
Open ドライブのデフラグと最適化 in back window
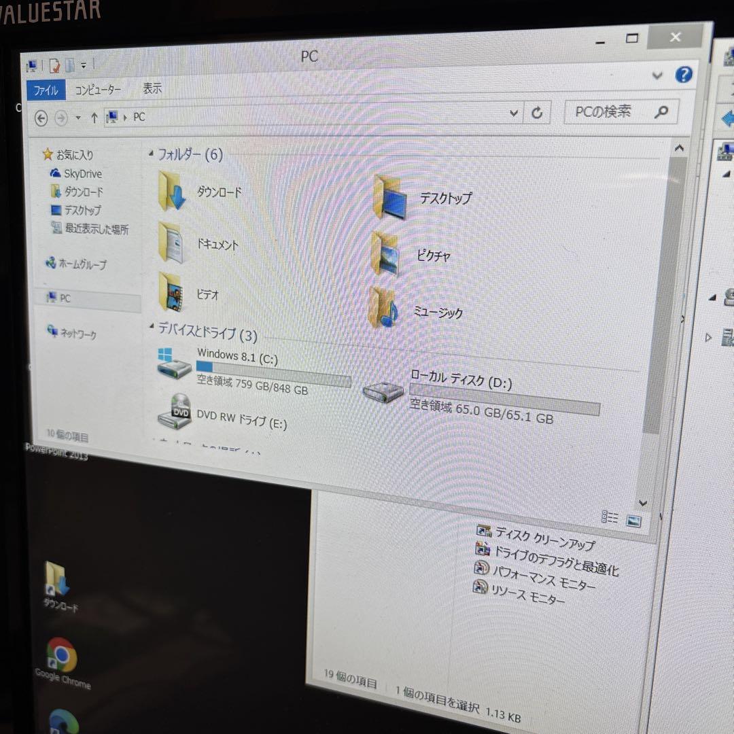[556, 560]
